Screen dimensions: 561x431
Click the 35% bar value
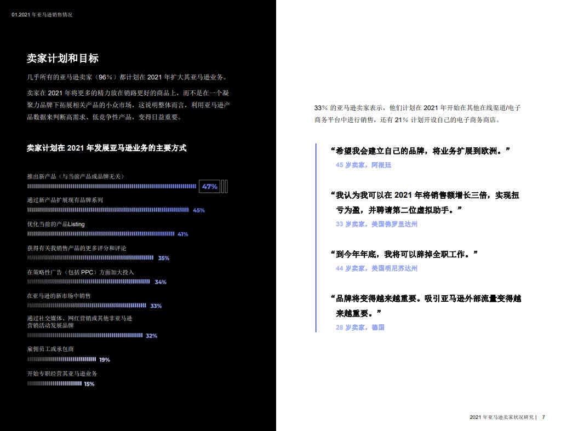point(164,258)
